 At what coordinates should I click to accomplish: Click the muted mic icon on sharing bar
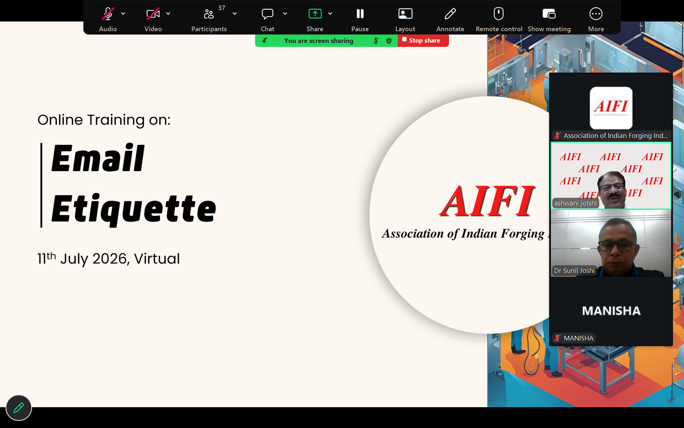(376, 41)
